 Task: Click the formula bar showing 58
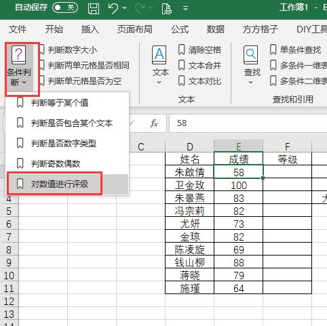(248, 123)
